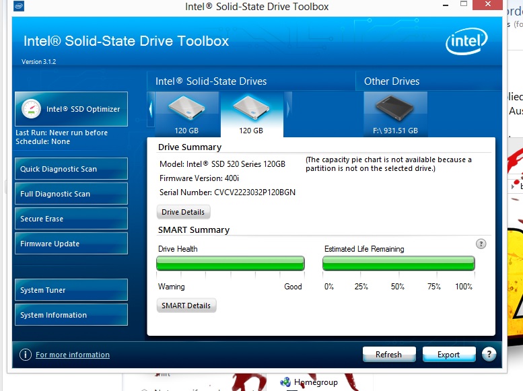Select the second 120 GB Intel SSD
Screen dimensions: 523x391
(252, 114)
